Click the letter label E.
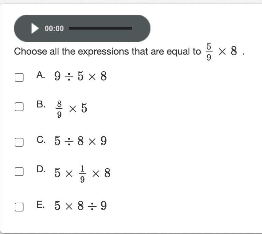Screen dimensions: 262x234 [x=41, y=204]
